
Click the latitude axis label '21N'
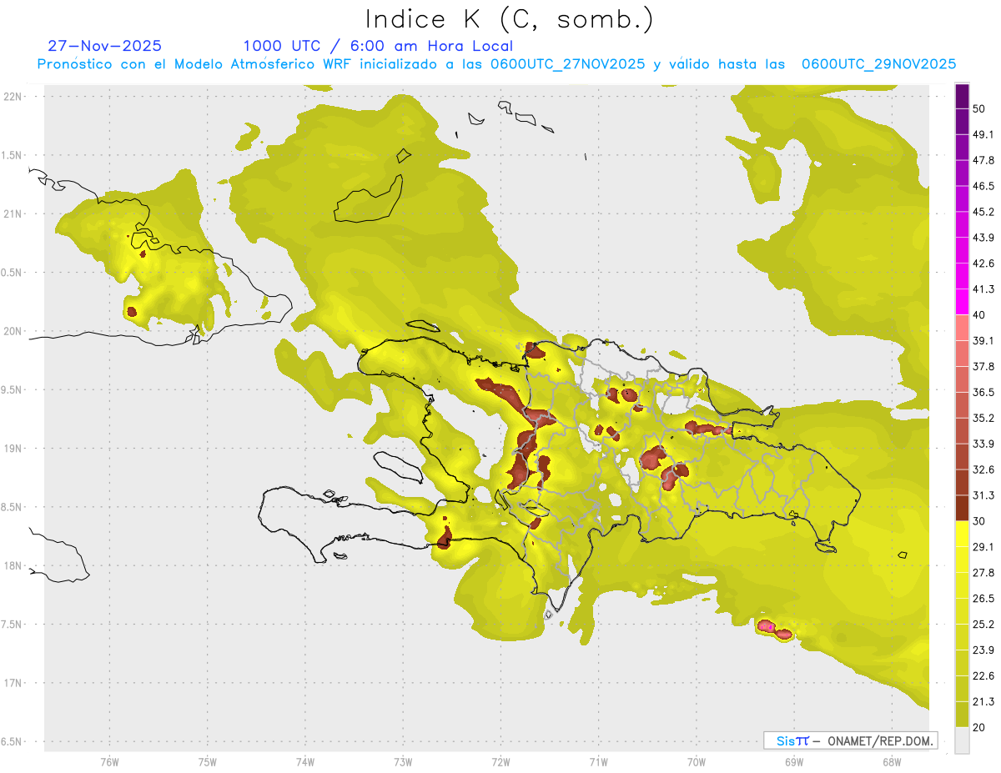pos(14,214)
